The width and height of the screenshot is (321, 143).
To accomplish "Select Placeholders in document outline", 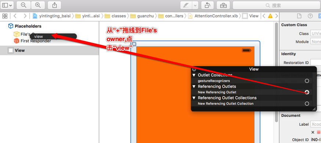I will click(x=28, y=26).
